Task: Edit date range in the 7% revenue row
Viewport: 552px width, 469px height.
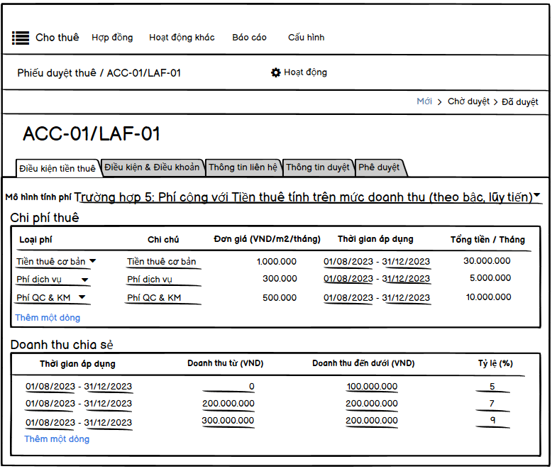Action: (79, 404)
